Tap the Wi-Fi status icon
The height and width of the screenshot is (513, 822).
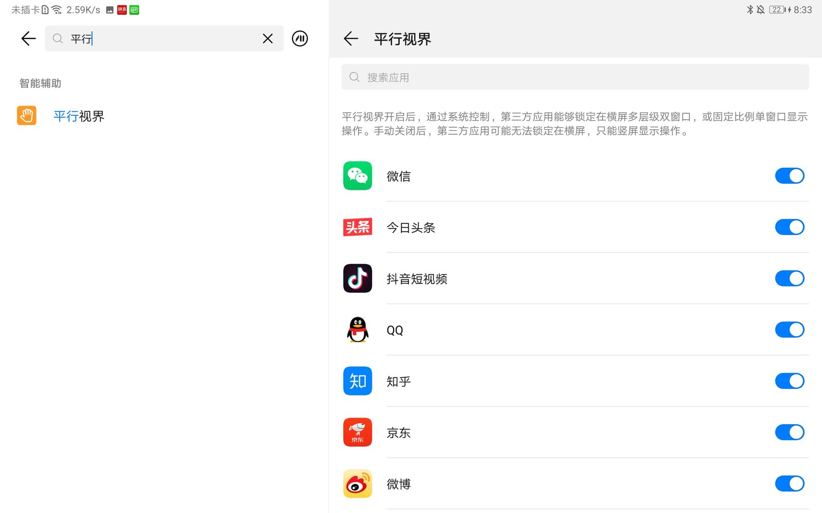point(57,10)
